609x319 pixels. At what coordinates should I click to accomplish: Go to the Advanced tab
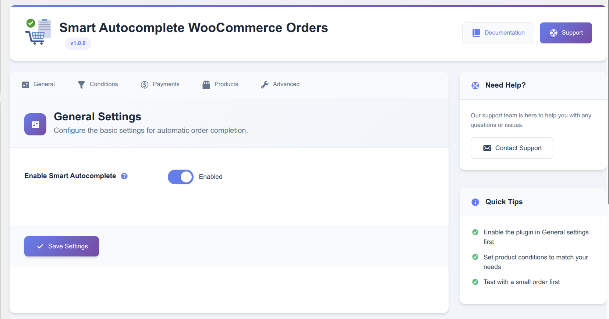point(281,84)
